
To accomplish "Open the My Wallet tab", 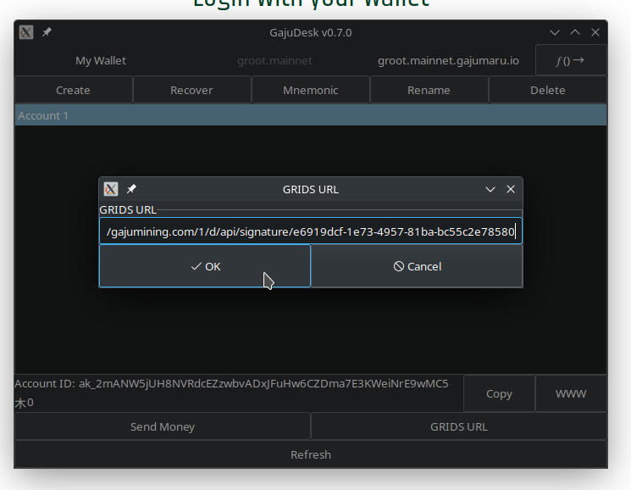I will click(x=101, y=60).
